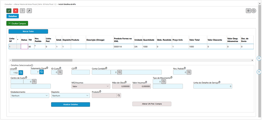Click the wrench tools icon
Image resolution: width=262 pixels, height=120 pixels.
[x=29, y=11]
